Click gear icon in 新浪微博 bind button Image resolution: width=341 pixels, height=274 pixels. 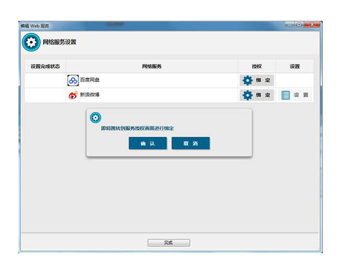point(247,95)
